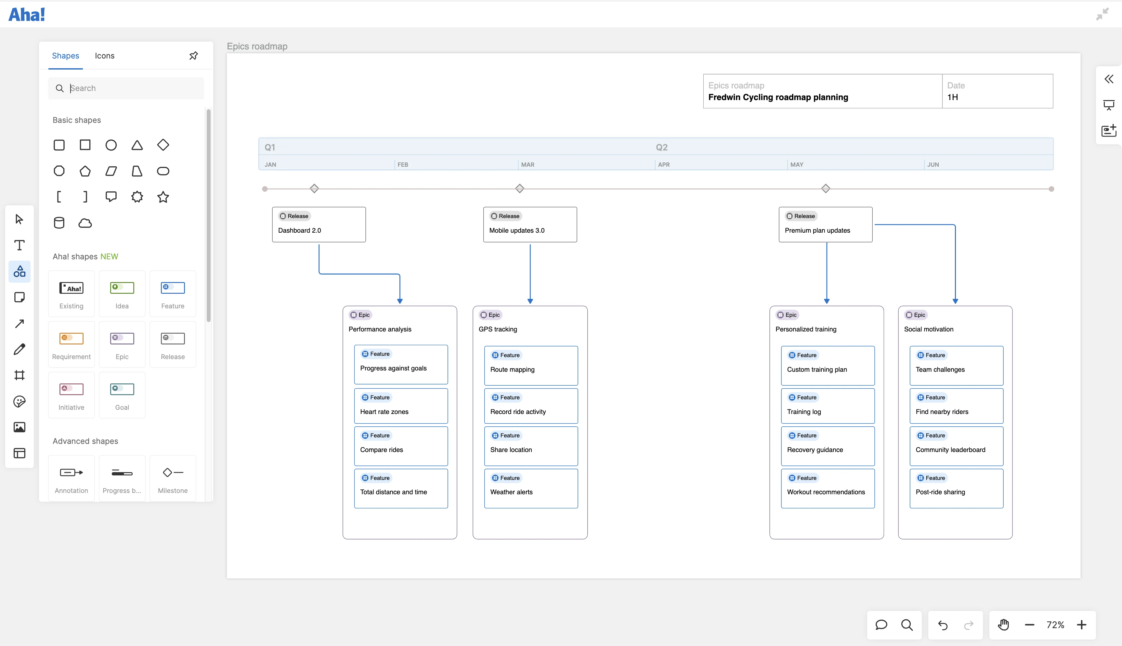Toggle the hand pan tool
The width and height of the screenshot is (1122, 646).
point(1003,625)
